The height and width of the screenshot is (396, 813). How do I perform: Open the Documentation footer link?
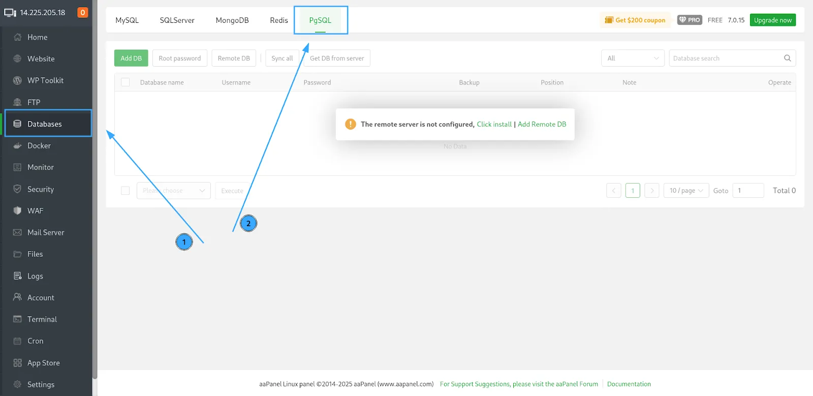tap(629, 384)
